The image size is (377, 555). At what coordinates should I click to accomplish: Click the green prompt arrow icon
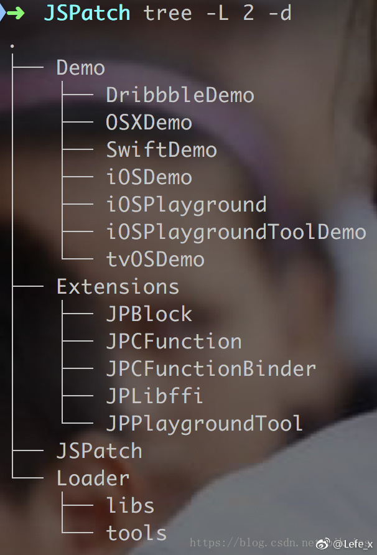16,14
